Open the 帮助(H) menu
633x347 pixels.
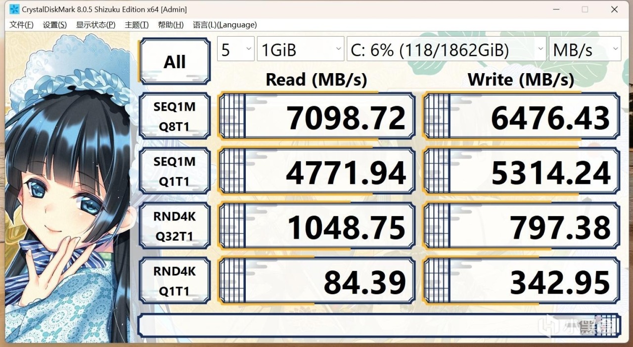[x=171, y=25]
